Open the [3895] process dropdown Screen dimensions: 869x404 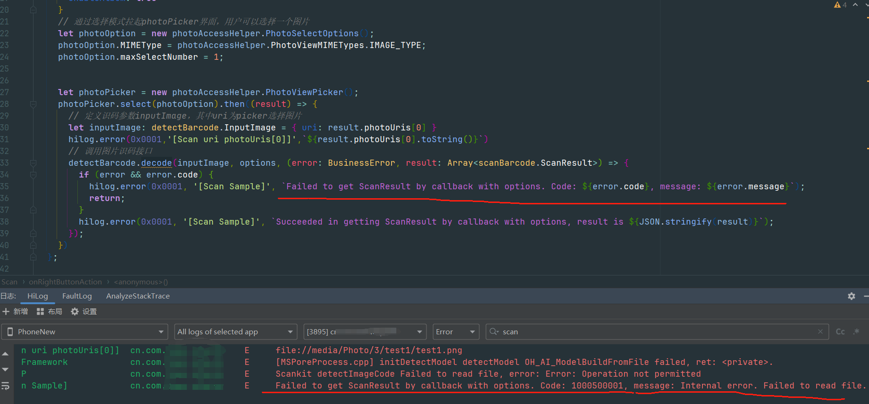coord(365,331)
